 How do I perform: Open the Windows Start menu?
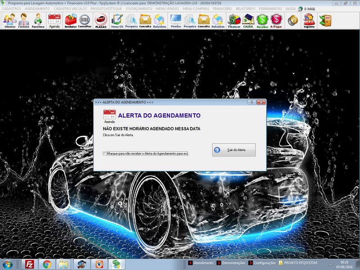[7, 265]
